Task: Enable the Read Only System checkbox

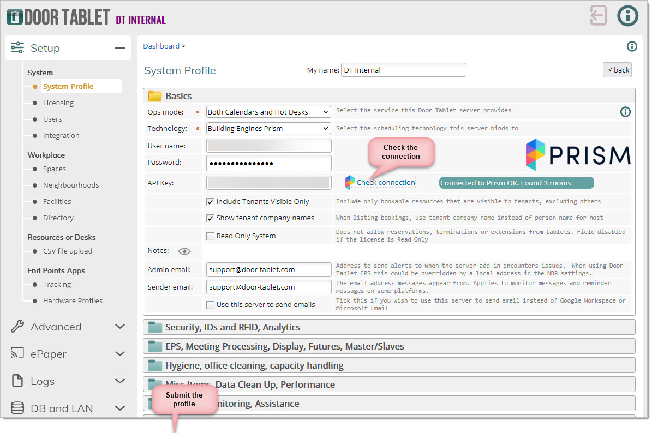Action: tap(211, 236)
